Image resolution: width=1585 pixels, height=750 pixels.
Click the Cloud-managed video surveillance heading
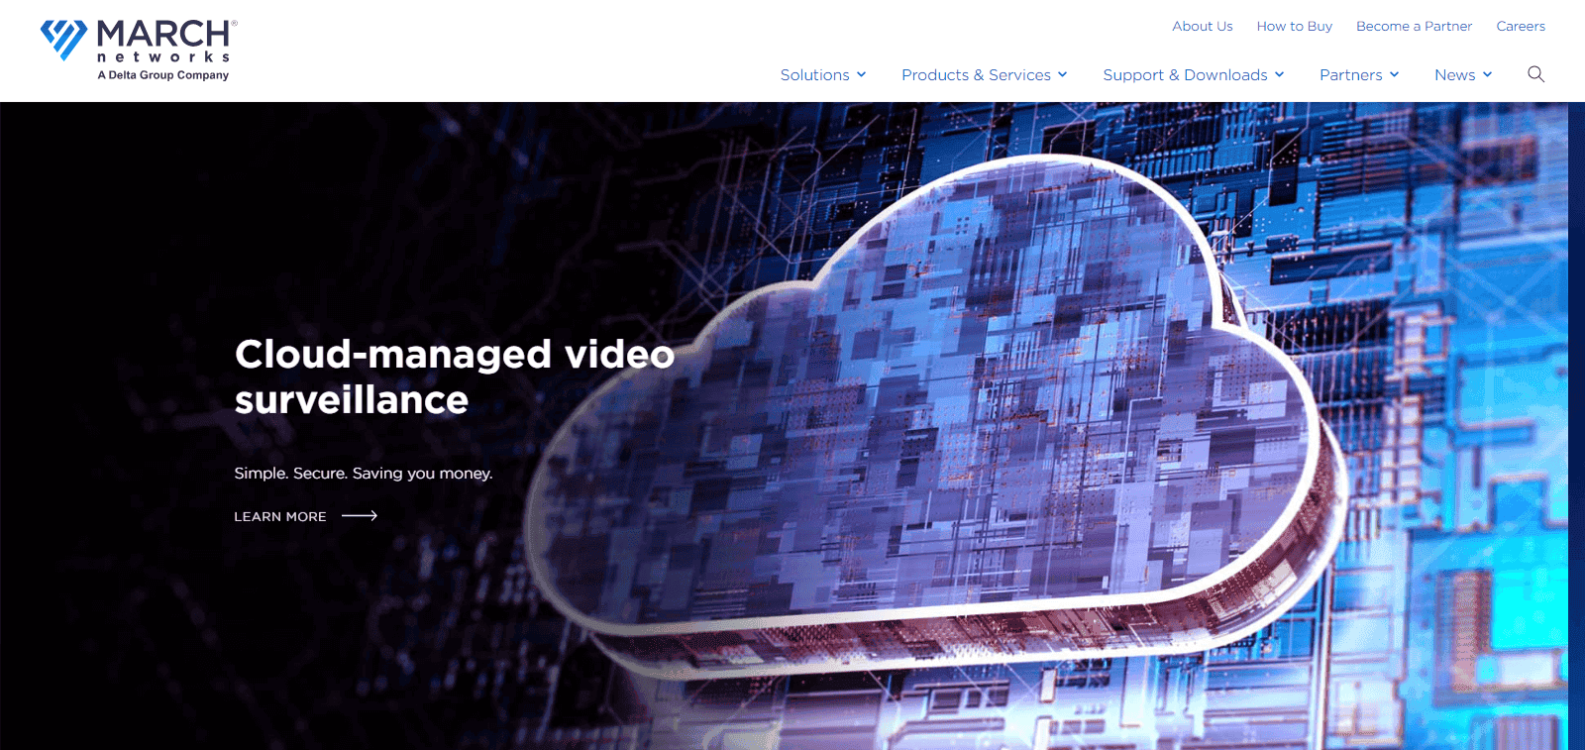[454, 376]
